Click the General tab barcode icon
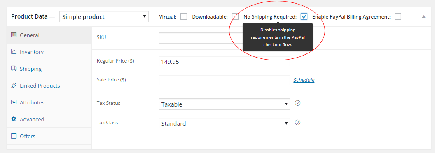This screenshot has width=435, height=153. 14,35
